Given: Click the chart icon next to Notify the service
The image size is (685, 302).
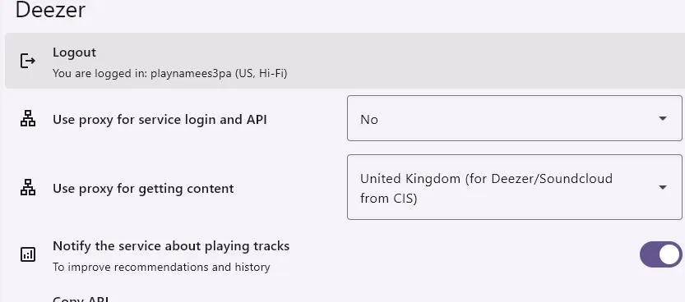Looking at the screenshot, I should (x=28, y=254).
